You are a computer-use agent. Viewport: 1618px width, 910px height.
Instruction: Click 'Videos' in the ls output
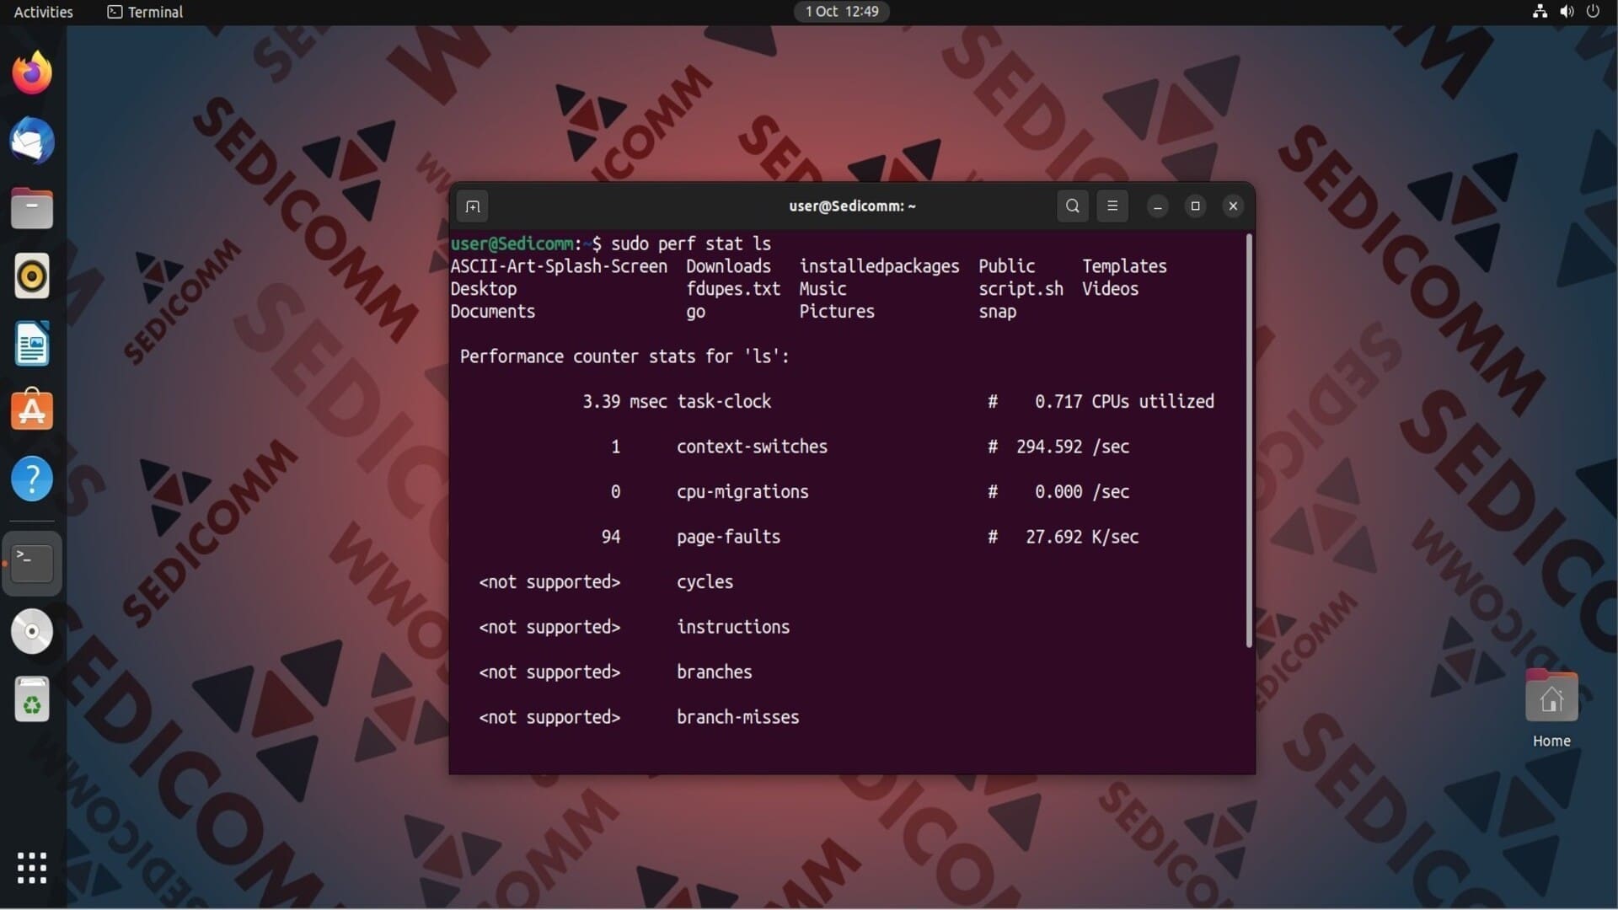(1110, 289)
